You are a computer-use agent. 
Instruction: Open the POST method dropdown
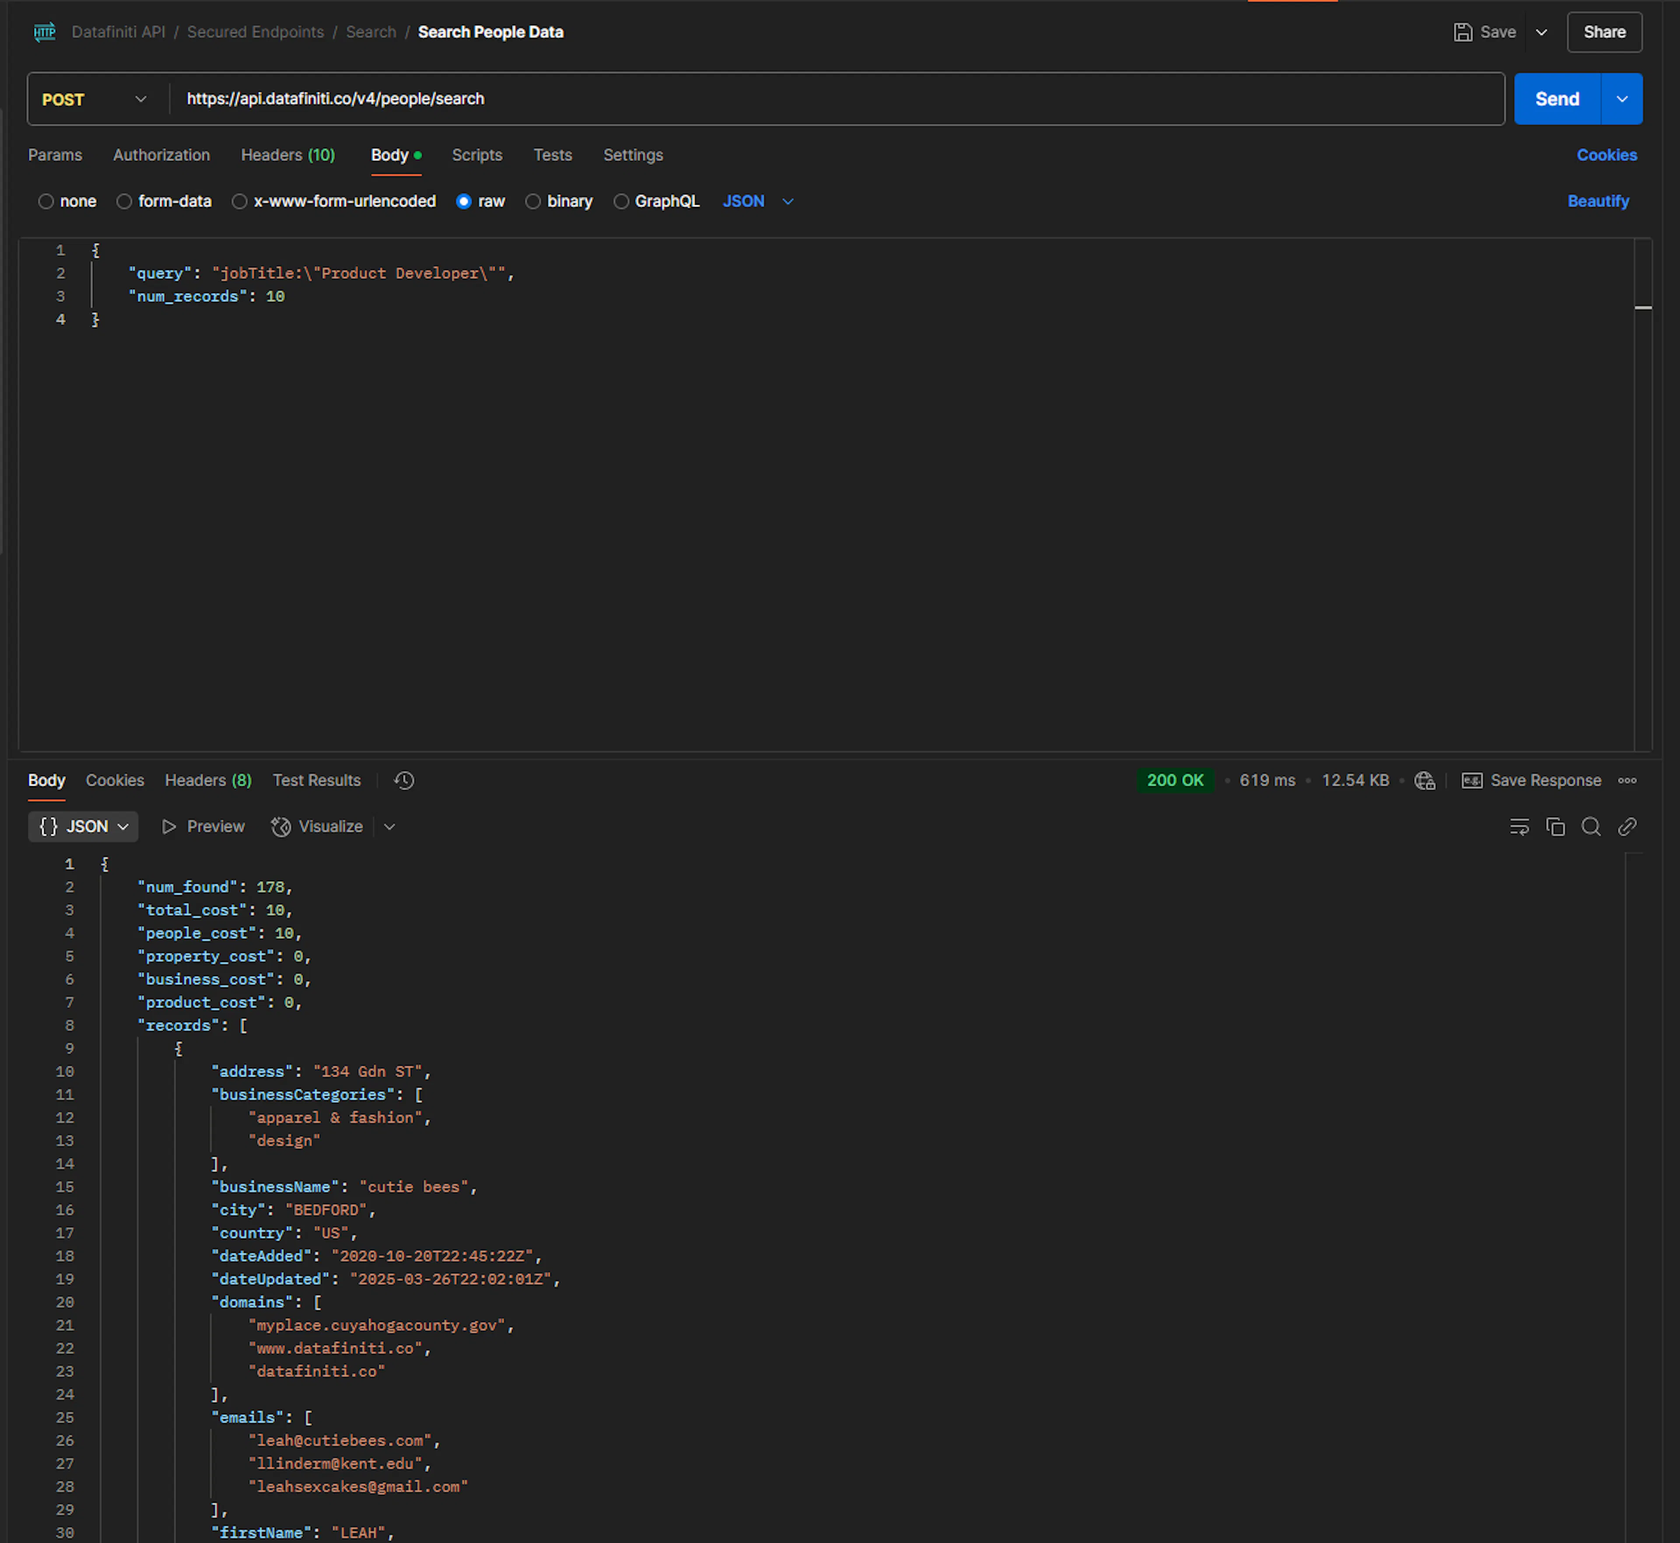pyautogui.click(x=94, y=98)
